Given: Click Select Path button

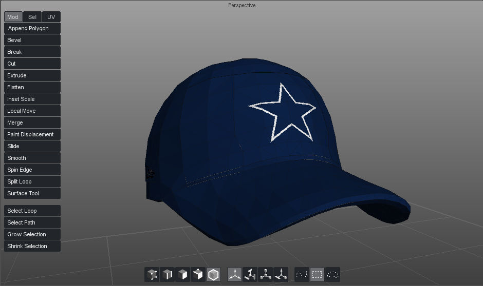Looking at the screenshot, I should (32, 222).
